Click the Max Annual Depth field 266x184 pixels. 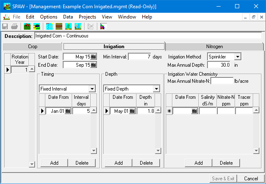pos(219,65)
